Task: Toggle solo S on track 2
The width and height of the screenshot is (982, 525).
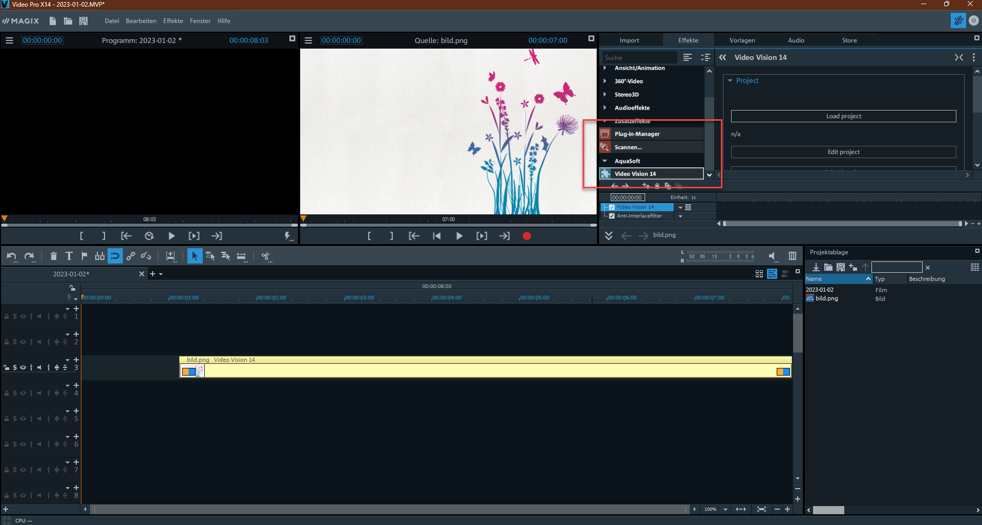Action: 15,342
